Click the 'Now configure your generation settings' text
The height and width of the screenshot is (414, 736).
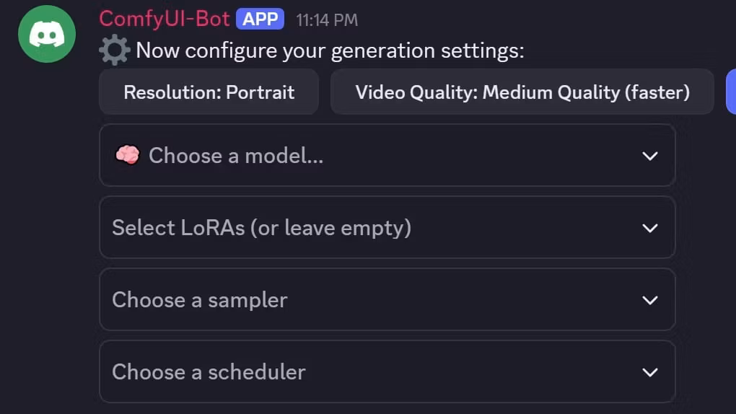[330, 51]
